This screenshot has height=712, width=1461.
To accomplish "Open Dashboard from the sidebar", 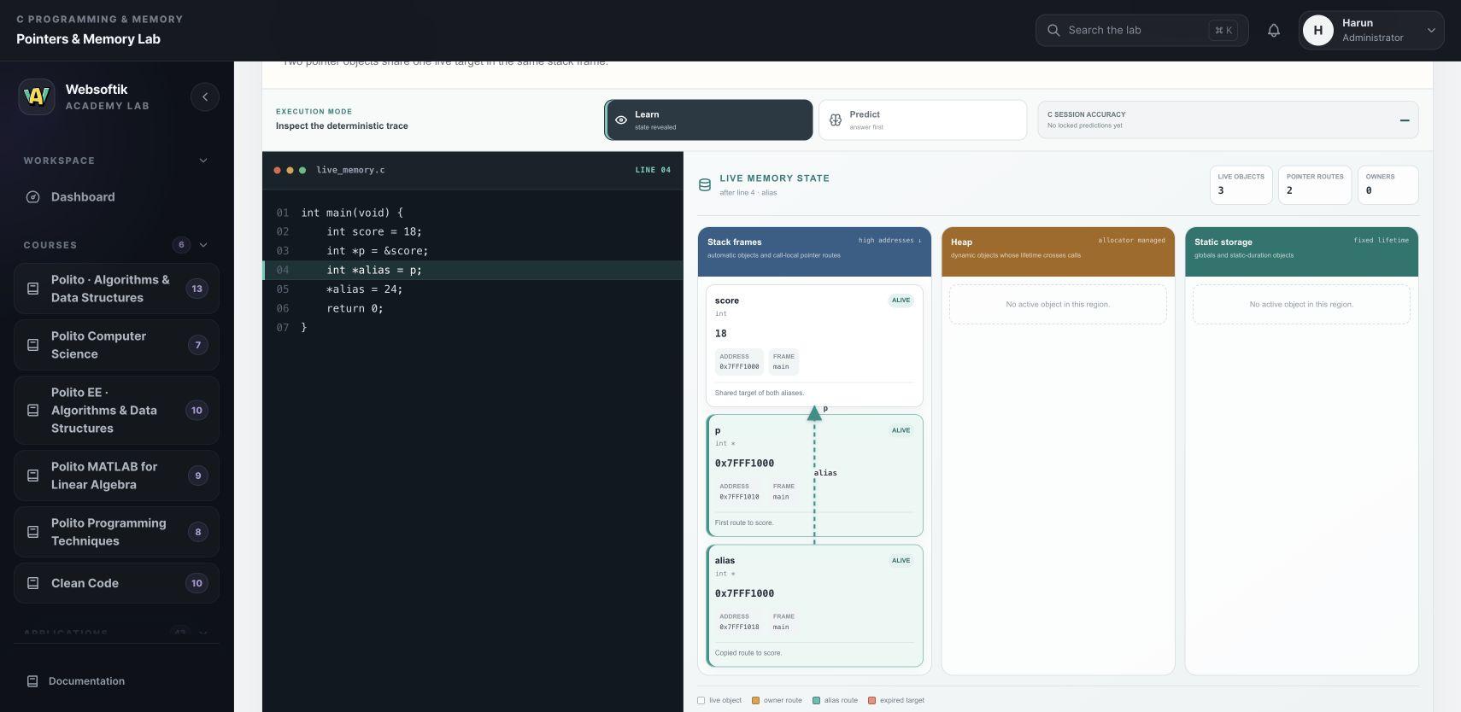I will (x=116, y=197).
